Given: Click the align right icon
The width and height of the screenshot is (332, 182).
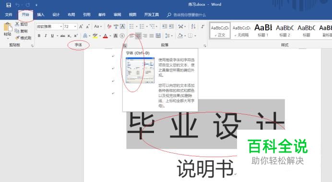Looking at the screenshot, I should pyautogui.click(x=145, y=36).
